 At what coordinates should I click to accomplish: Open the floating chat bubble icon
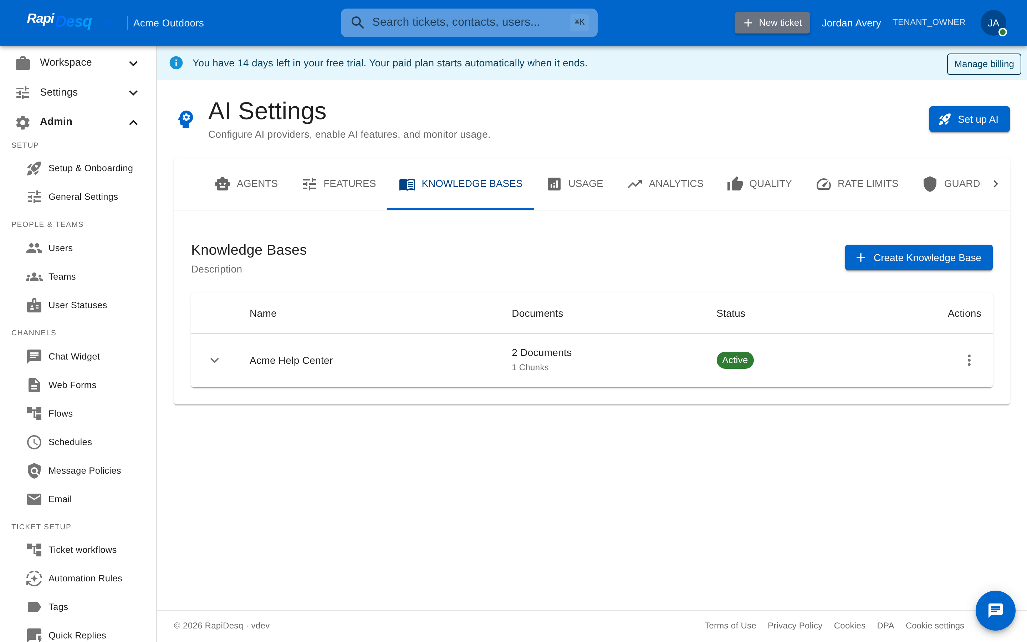pos(995,610)
